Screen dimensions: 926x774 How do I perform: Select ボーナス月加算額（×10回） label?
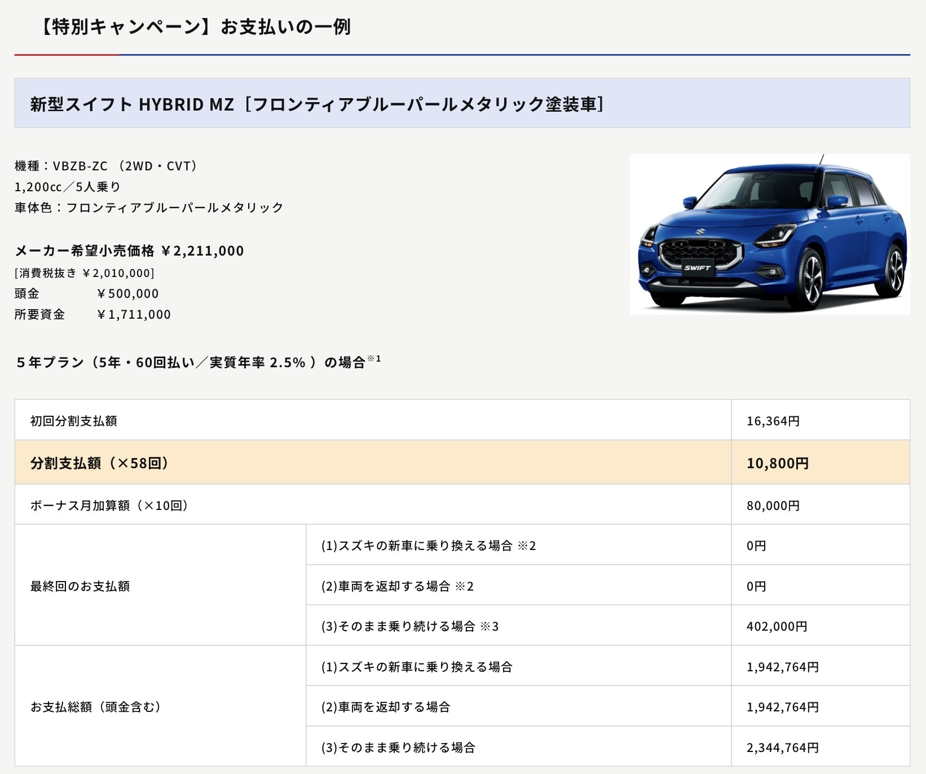coord(109,505)
